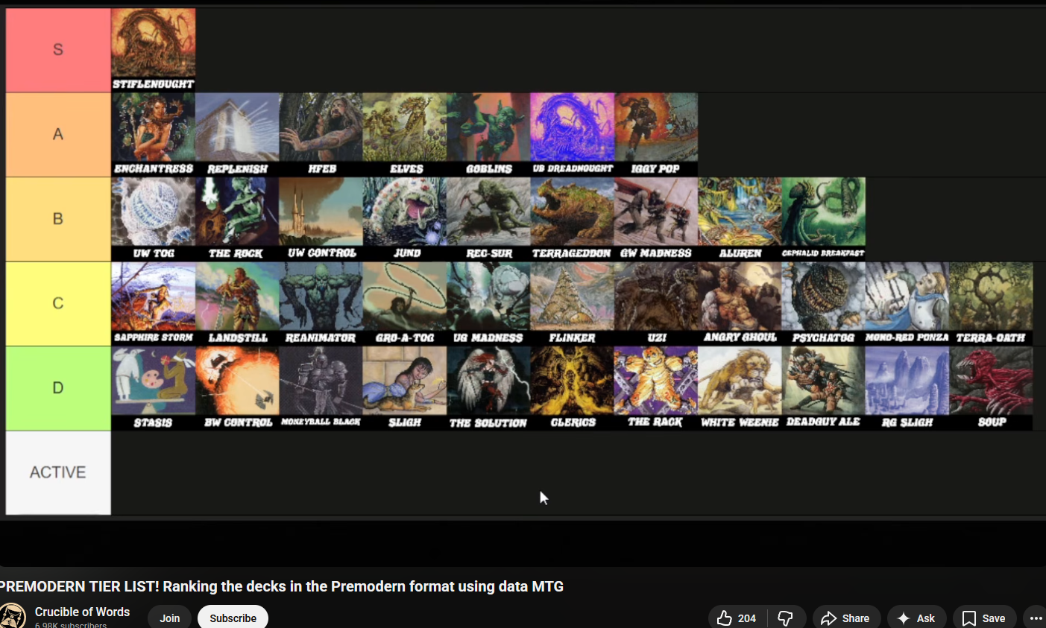
Task: Click the UB Dreadnought deck tile
Action: click(573, 135)
